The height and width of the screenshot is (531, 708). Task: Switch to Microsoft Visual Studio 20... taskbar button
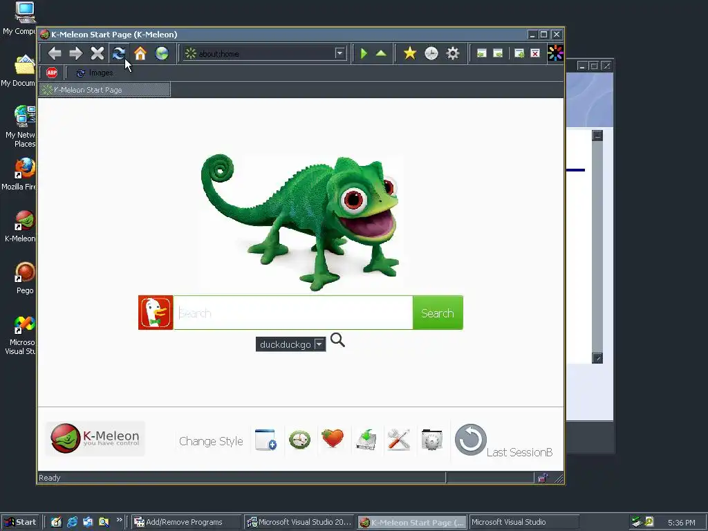pos(299,522)
